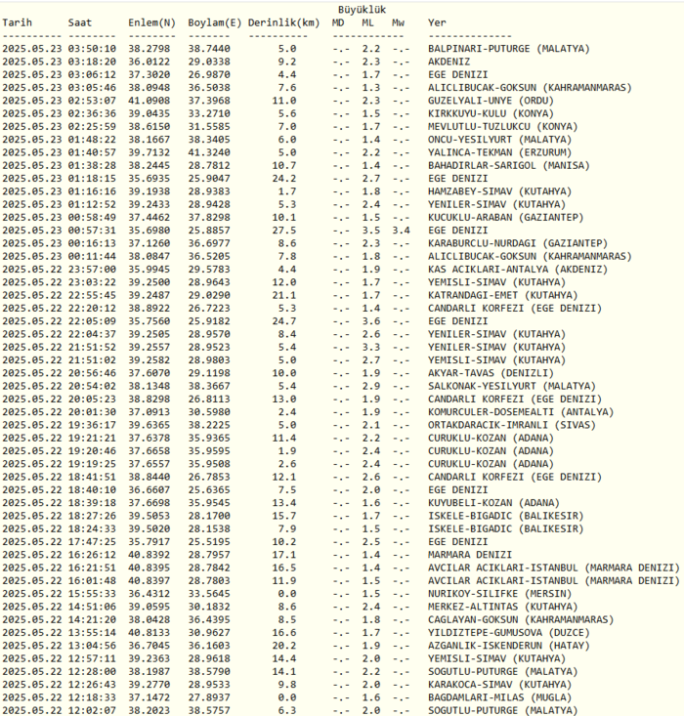684x716 pixels.
Task: Select KUYUBELI-KOZAN (ADANA) location
Action: click(493, 503)
